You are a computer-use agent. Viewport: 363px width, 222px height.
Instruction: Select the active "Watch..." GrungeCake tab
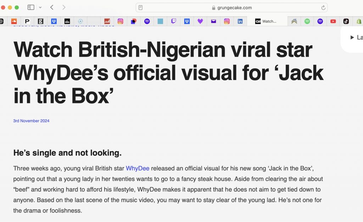pyautogui.click(x=266, y=21)
